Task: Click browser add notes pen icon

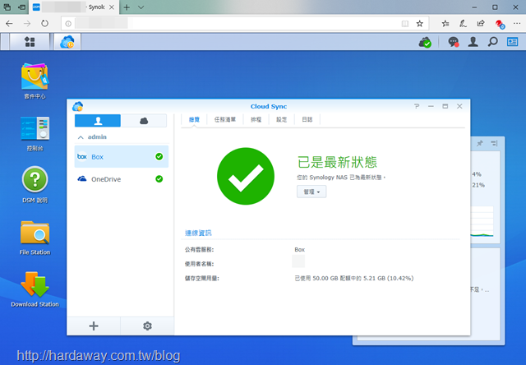Action: [x=463, y=24]
